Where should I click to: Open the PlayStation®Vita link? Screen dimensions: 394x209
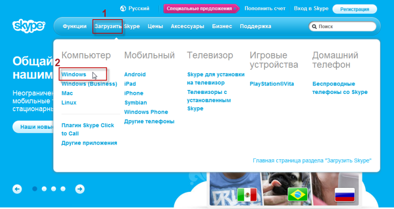pos(271,84)
